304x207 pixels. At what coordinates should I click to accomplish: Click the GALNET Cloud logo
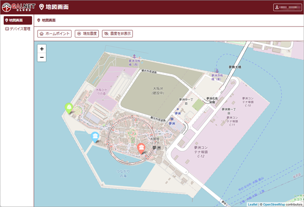pyautogui.click(x=19, y=7)
